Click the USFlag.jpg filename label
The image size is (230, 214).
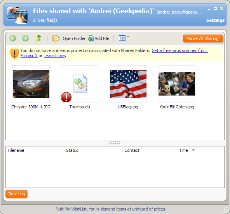click(128, 107)
